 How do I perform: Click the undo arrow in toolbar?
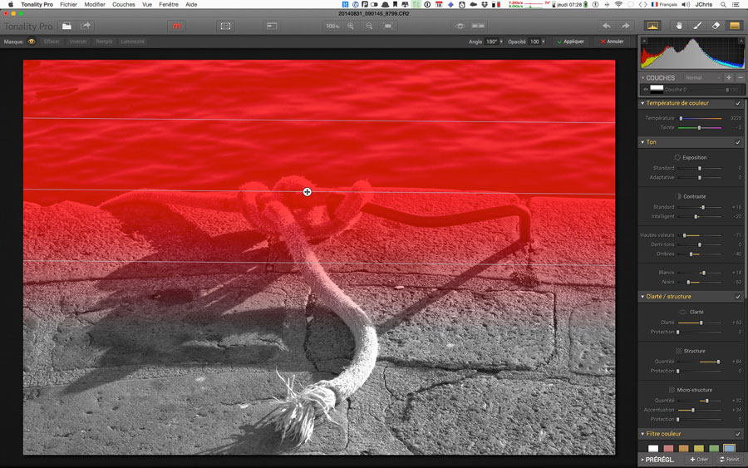point(607,27)
